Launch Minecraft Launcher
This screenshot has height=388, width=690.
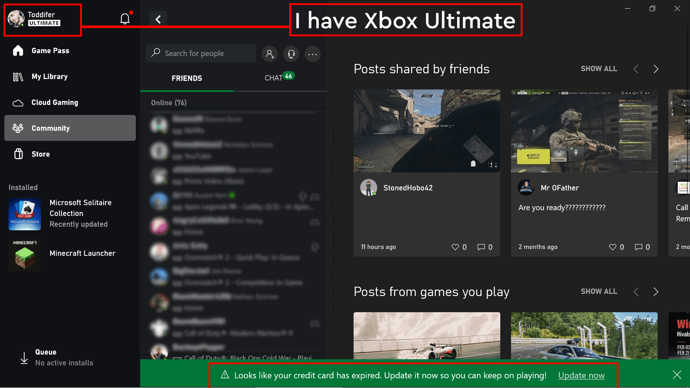[x=70, y=254]
